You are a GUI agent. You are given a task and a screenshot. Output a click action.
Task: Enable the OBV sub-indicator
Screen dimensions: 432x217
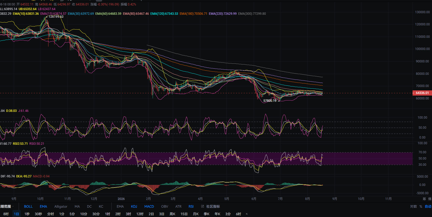(165, 206)
